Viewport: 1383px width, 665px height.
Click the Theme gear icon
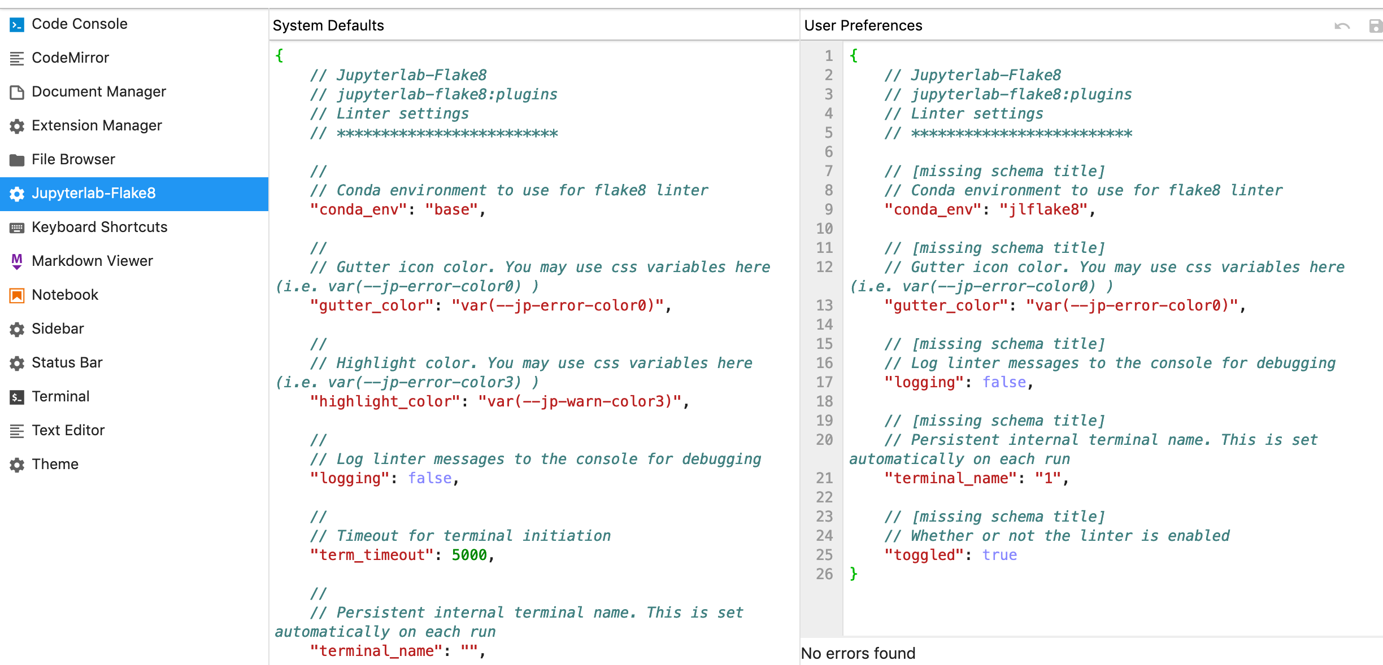tap(17, 465)
